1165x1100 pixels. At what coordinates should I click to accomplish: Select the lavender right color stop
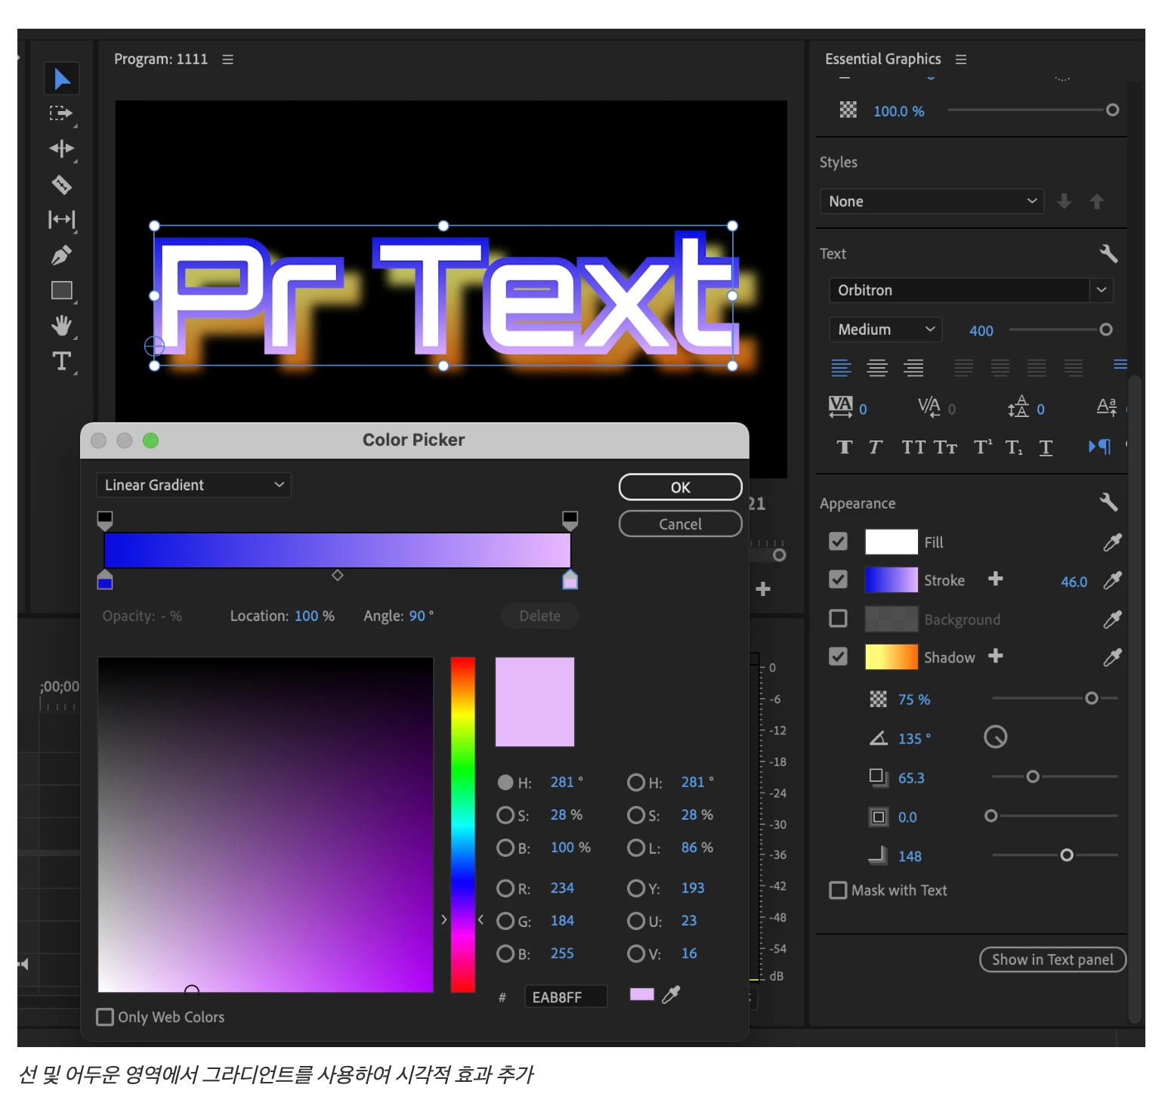coord(570,579)
